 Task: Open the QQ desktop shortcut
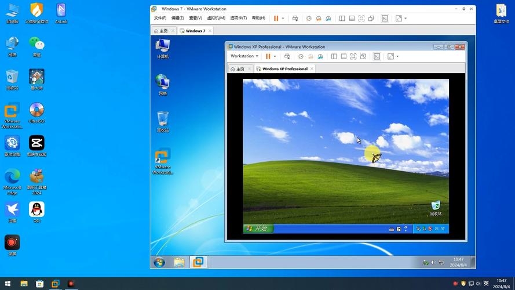click(x=36, y=211)
